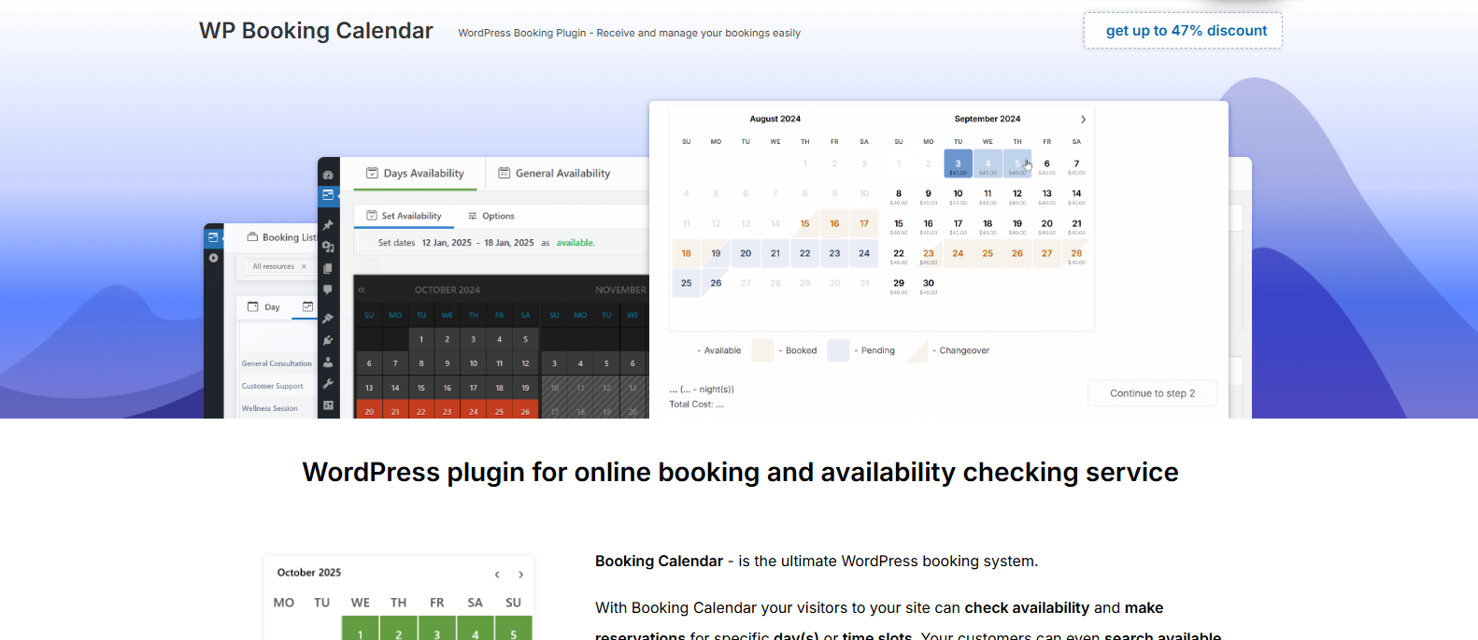1478x640 pixels.
Task: Select the Set Availability sub-tab
Action: click(x=404, y=216)
